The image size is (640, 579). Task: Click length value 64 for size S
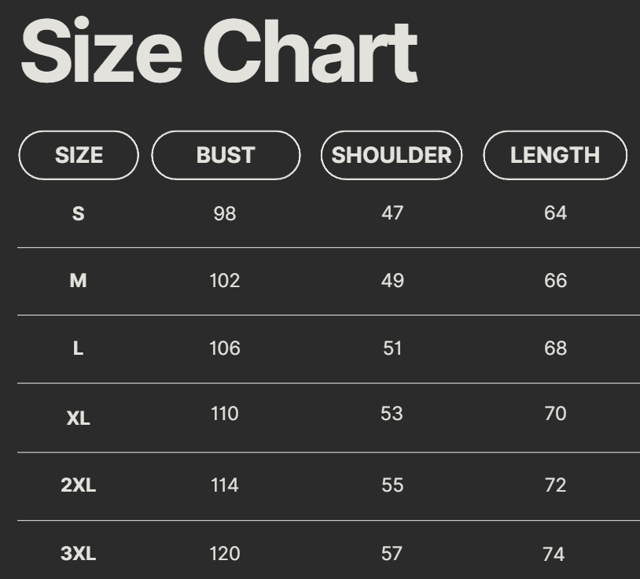555,213
